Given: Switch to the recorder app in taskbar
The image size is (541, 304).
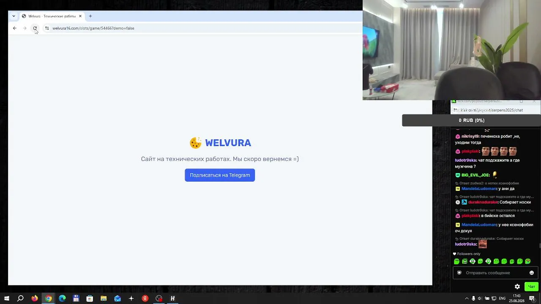Looking at the screenshot, I should coord(159,299).
